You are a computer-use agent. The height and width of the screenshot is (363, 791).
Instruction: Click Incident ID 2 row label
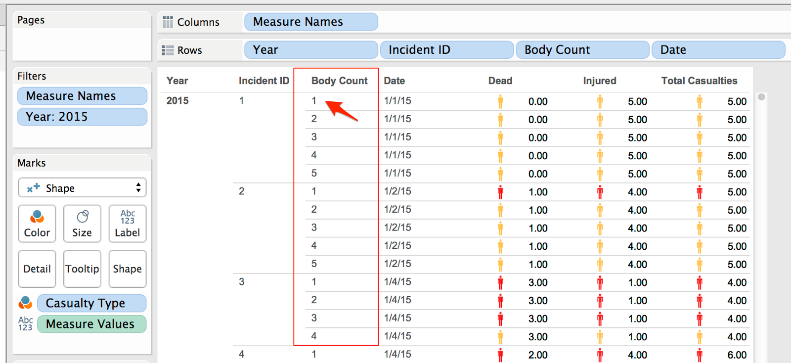point(242,191)
